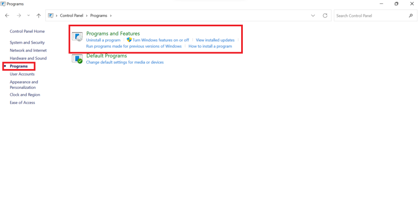Expand the chevron after Programs breadcrumb

(x=111, y=16)
